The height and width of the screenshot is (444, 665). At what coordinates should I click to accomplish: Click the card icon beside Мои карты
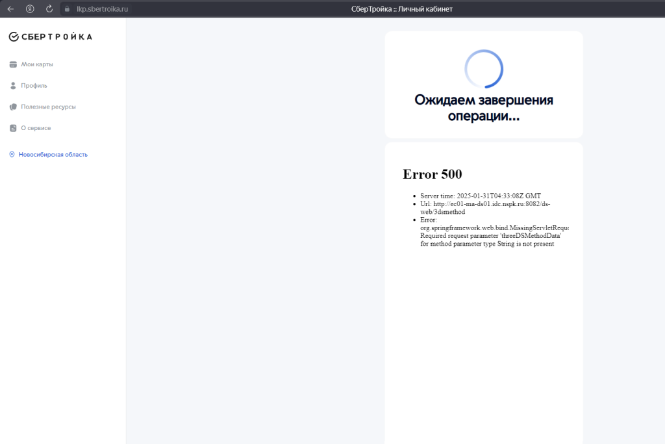[13, 64]
